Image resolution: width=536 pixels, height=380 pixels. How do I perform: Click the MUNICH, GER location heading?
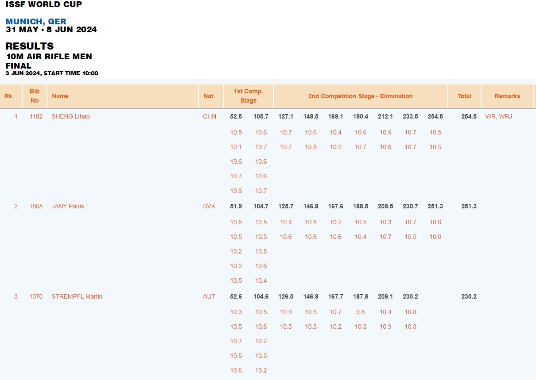coord(36,22)
